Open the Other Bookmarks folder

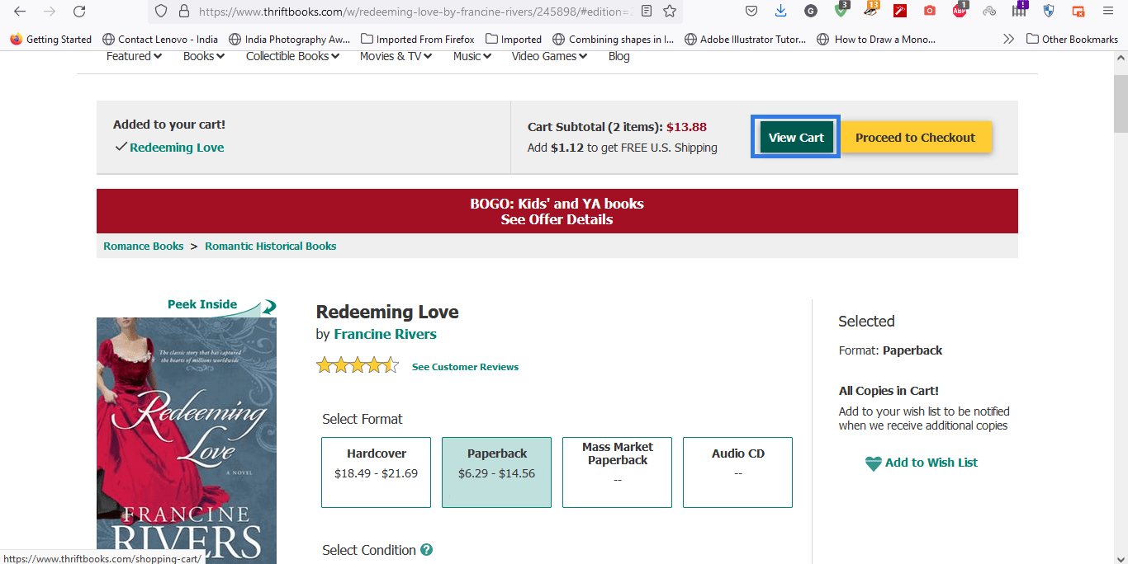coord(1072,39)
